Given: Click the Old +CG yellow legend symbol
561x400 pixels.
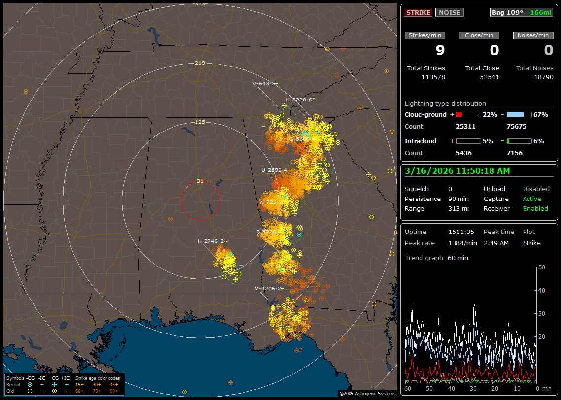Looking at the screenshot, I should [x=54, y=391].
